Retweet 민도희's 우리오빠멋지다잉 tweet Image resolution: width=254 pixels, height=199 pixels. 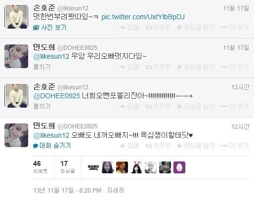158,67
